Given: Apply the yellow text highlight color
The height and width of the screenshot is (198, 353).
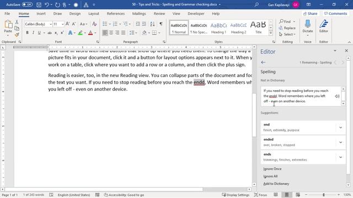Looking at the screenshot, I should pyautogui.click(x=81, y=33).
